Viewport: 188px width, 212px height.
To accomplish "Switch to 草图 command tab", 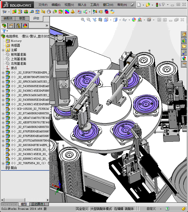I will pos(22,18).
